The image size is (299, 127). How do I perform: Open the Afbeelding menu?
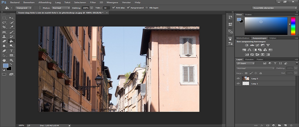45,3
